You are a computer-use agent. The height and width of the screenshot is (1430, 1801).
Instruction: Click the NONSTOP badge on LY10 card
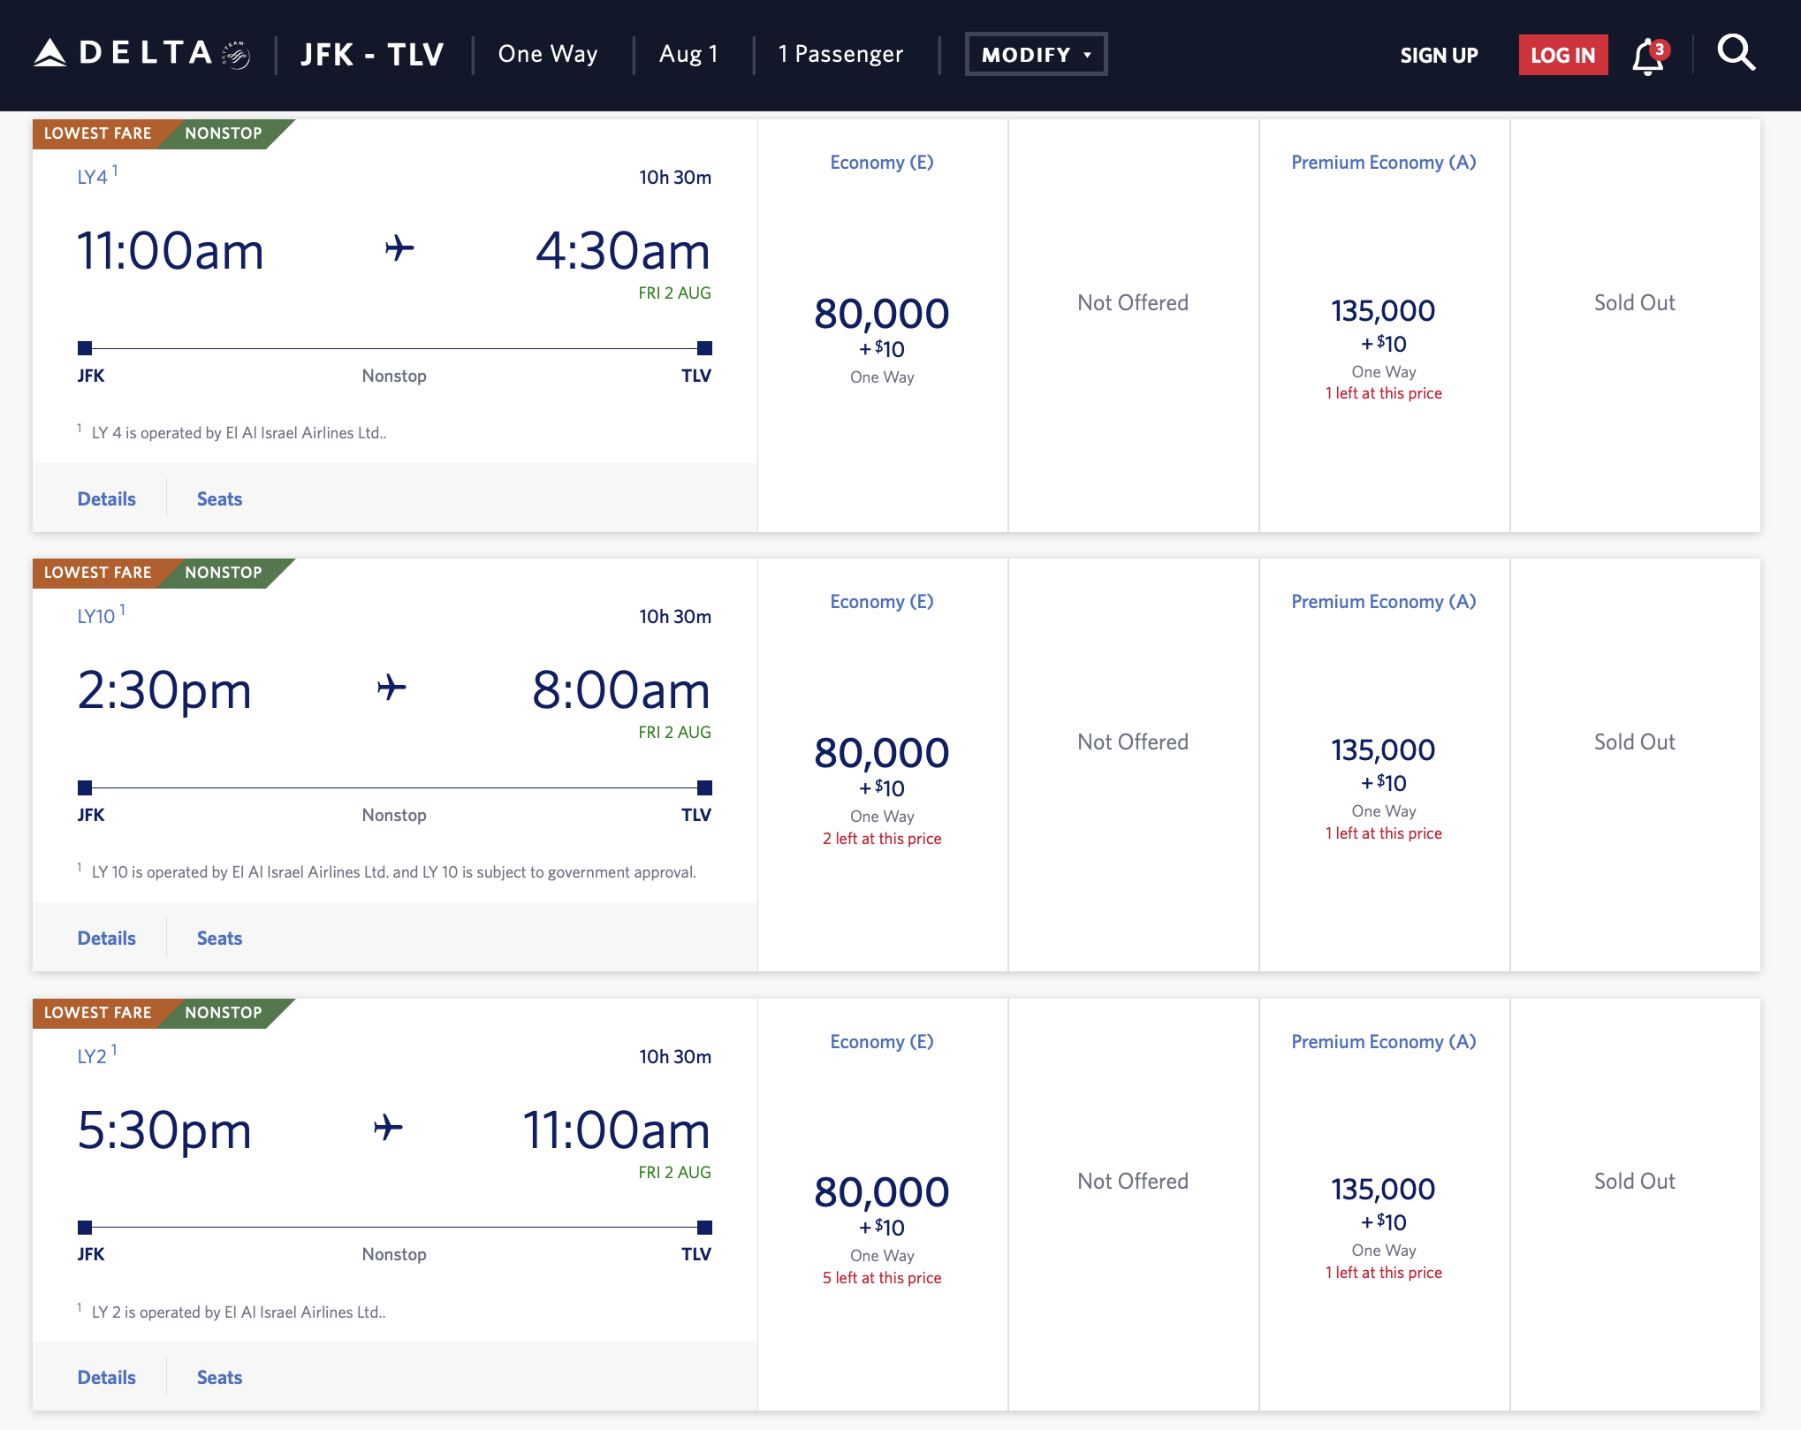tap(224, 573)
